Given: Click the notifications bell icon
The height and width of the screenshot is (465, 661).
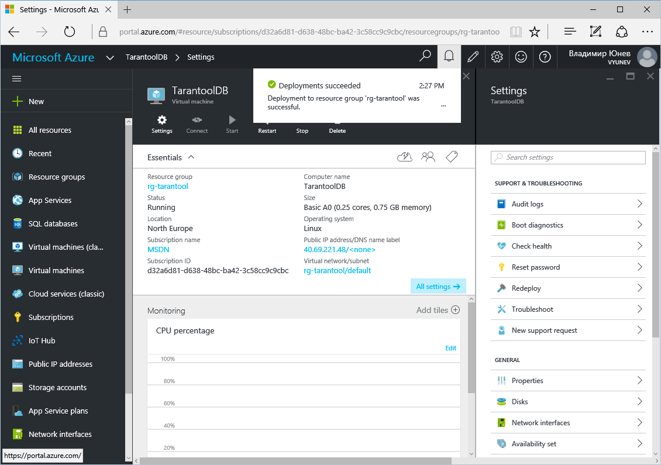Looking at the screenshot, I should 449,57.
